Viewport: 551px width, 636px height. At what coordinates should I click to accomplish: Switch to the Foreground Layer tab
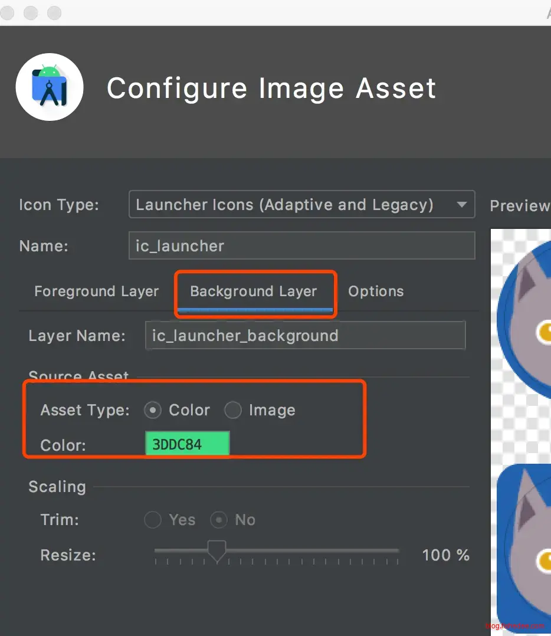(96, 291)
